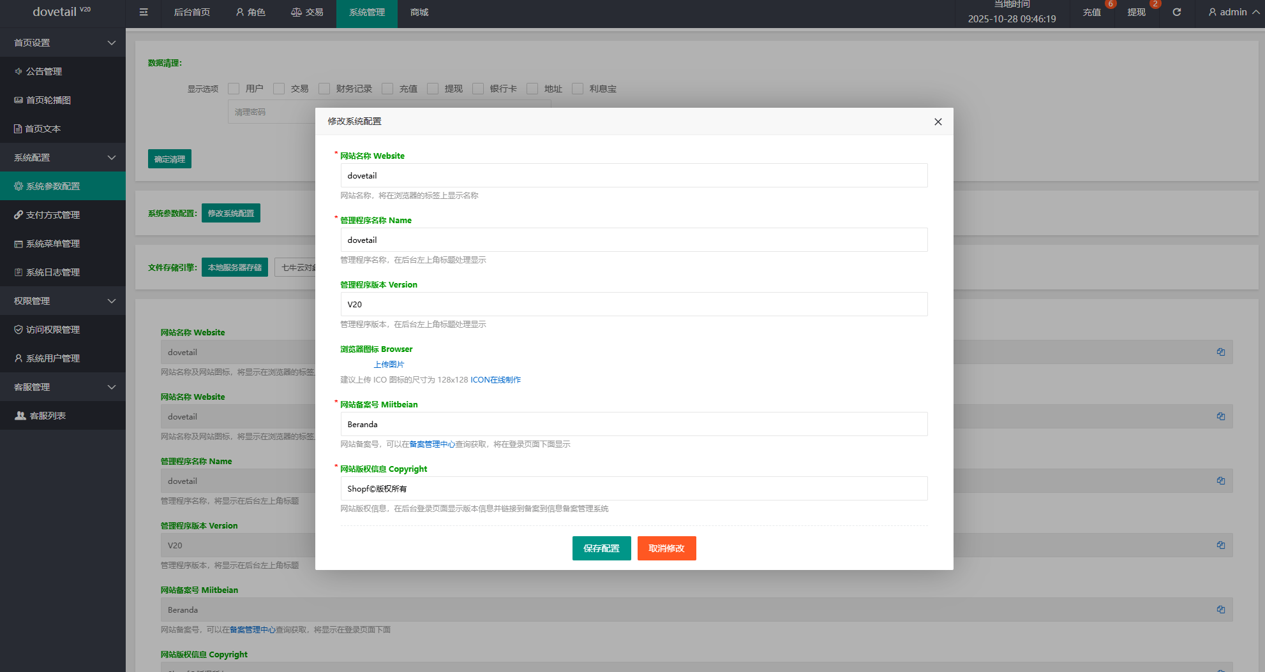Check the 用户 checkbox
1265x672 pixels.
tap(234, 89)
